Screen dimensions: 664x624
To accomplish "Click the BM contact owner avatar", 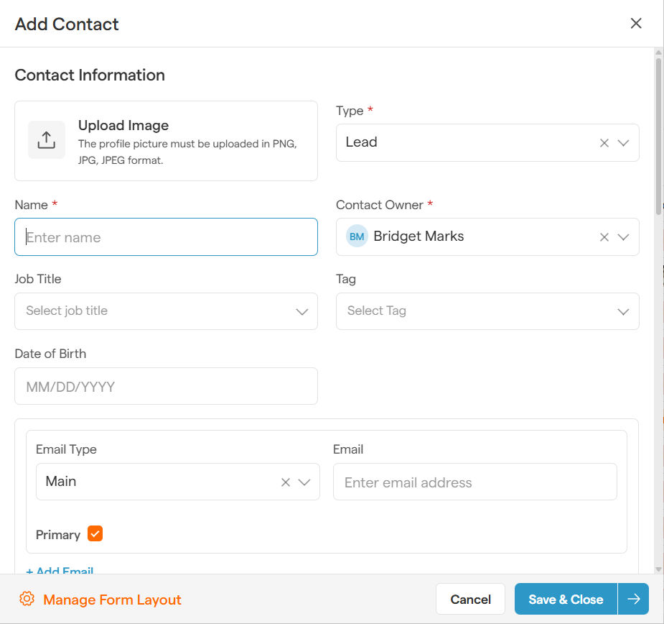I will 357,237.
